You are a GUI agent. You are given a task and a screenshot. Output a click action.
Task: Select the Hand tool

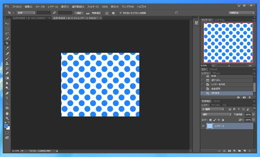[7, 113]
